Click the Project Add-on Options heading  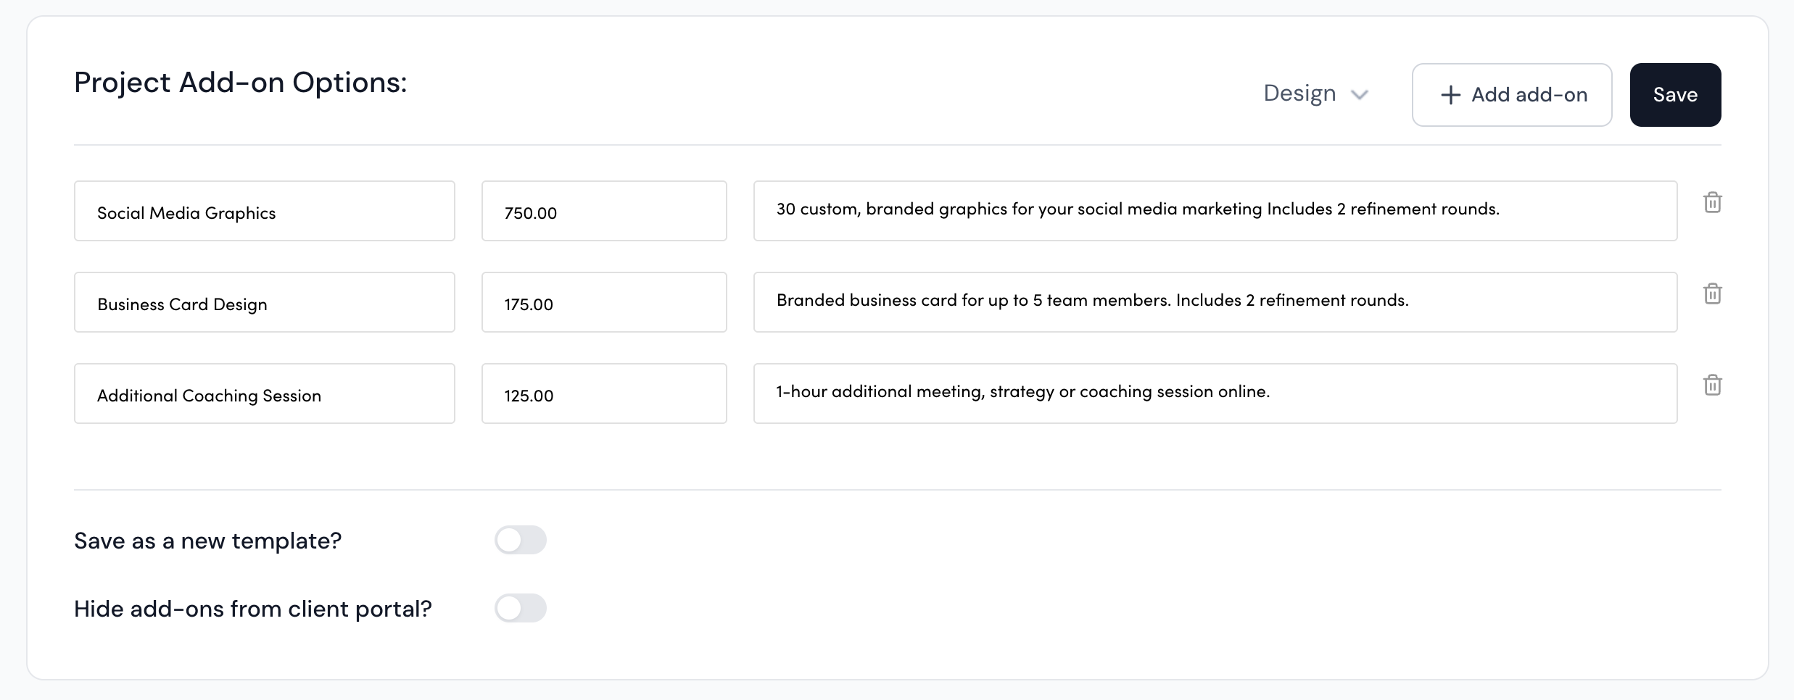point(241,83)
